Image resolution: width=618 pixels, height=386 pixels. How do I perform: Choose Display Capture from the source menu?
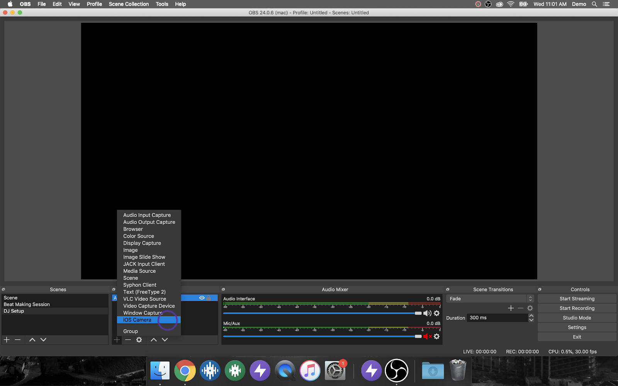[x=149, y=243]
